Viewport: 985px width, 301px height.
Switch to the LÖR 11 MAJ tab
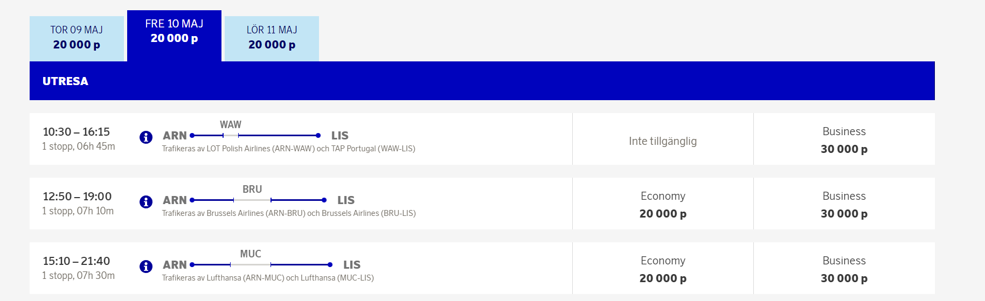click(x=272, y=38)
